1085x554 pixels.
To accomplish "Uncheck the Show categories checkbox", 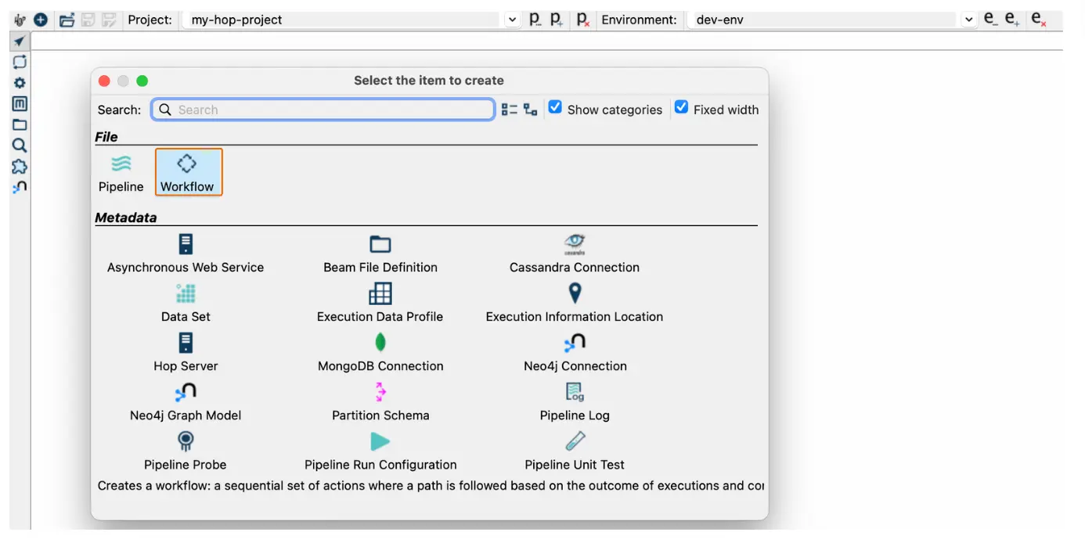I will 555,108.
